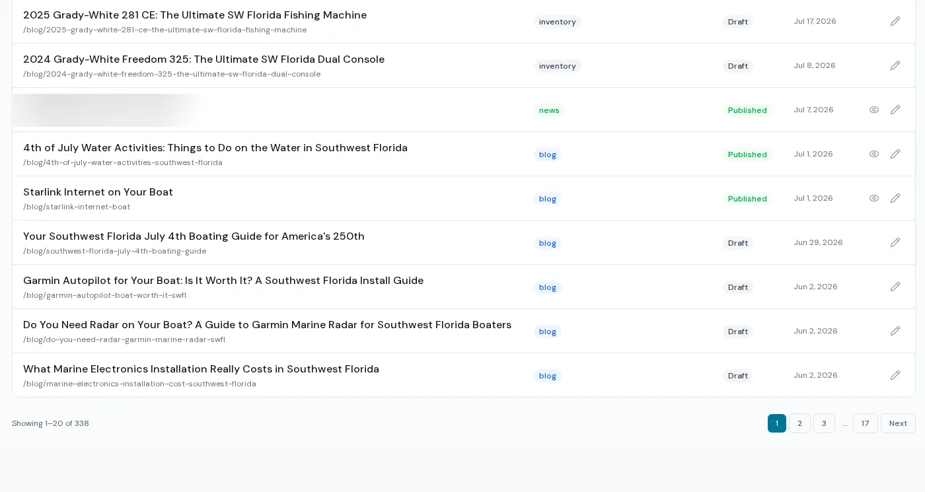This screenshot has width=925, height=492.
Task: Jump to page 17 of posts
Action: (x=866, y=423)
